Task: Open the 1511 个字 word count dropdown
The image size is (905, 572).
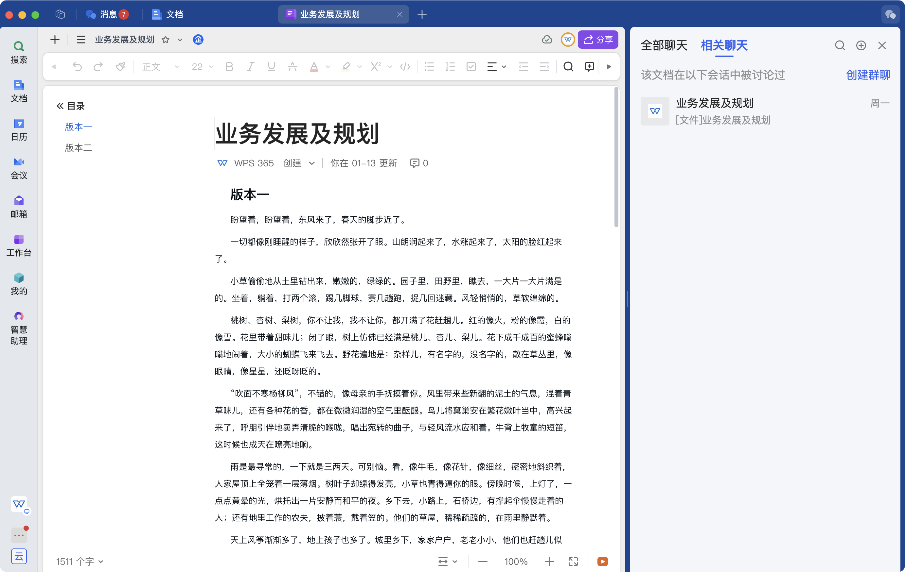Action: point(80,562)
